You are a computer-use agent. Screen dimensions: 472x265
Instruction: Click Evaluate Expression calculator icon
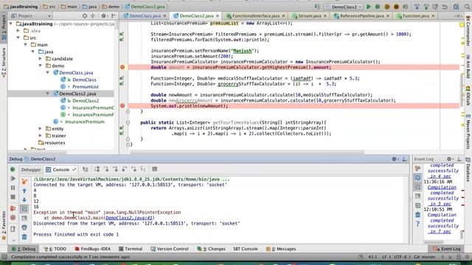(x=154, y=169)
